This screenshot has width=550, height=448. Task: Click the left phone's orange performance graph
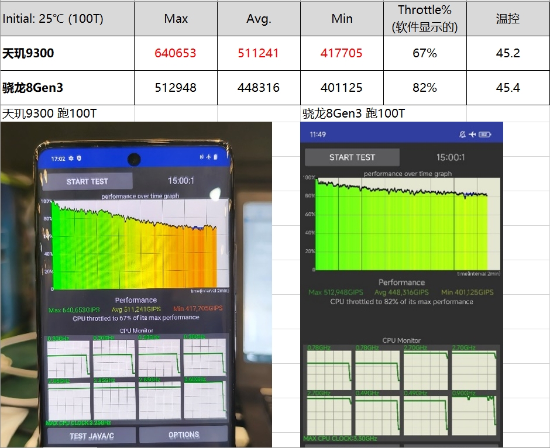click(x=135, y=246)
